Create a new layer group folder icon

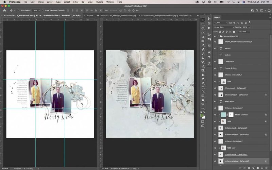tap(258, 168)
